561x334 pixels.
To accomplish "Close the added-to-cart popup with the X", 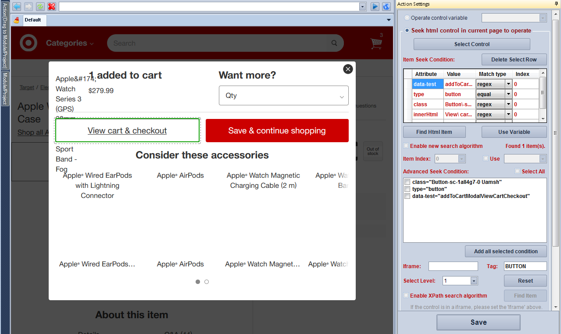I will click(348, 69).
